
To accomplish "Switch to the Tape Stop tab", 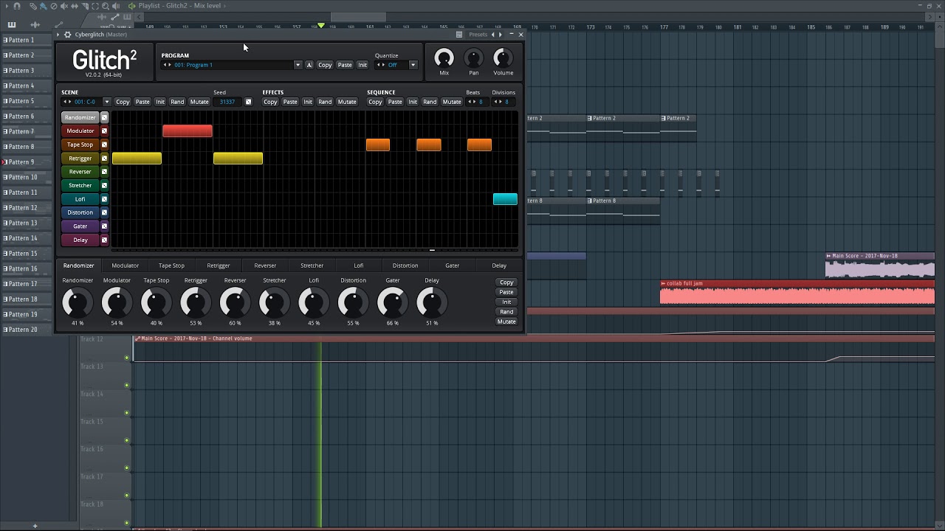I will tap(171, 265).
